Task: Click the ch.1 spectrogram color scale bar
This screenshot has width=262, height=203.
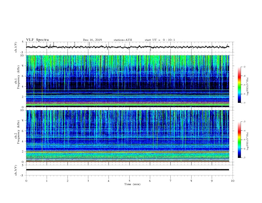Action: click(239, 85)
